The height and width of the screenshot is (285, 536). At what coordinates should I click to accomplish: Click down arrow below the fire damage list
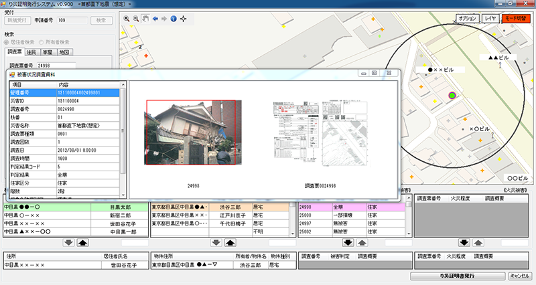pyautogui.click(x=463, y=242)
